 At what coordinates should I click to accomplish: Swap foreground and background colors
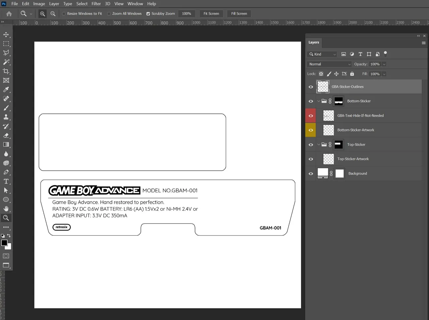9,236
